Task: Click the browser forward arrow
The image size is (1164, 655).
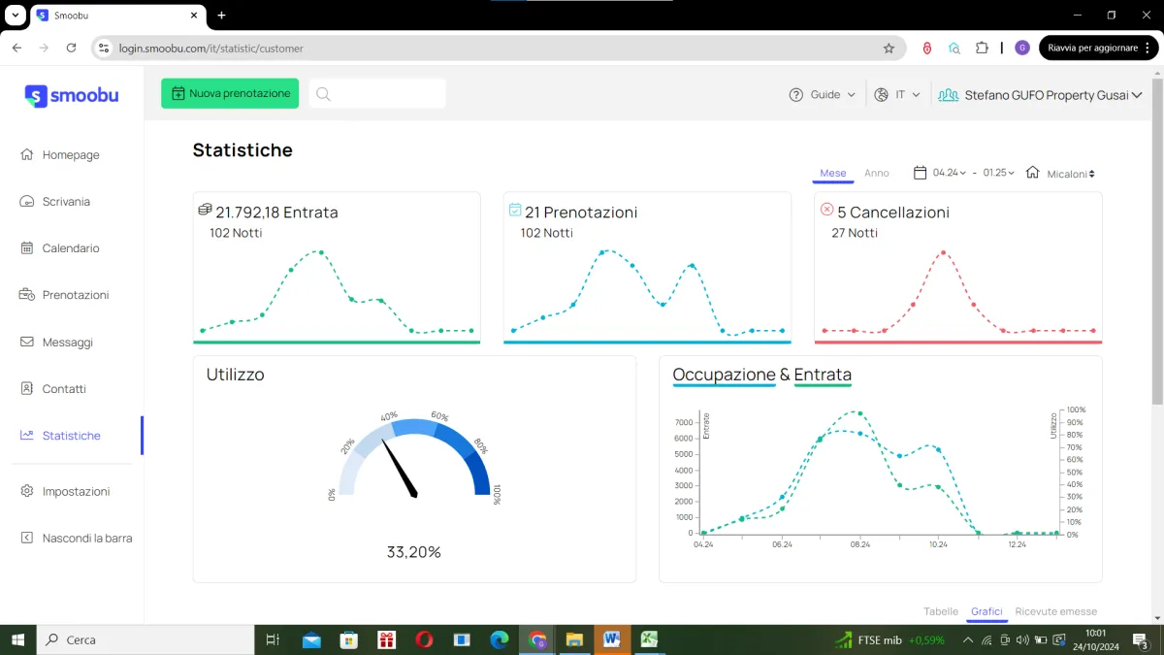Action: (44, 48)
